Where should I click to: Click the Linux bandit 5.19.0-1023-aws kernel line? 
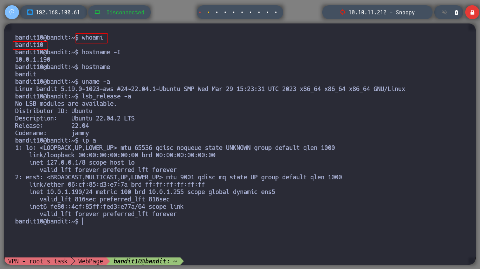coord(210,89)
